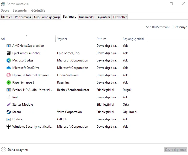Viewport: 188px width, 155px height.
Task: Click the Steam icon
Action: coord(8,112)
